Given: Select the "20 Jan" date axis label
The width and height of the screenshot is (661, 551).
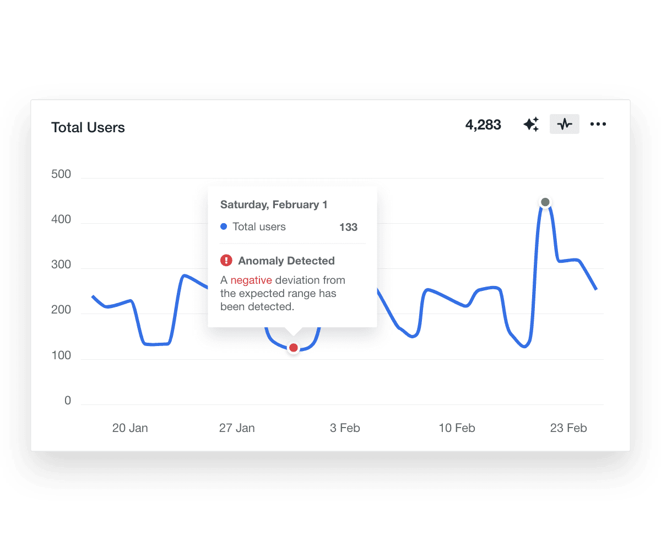Looking at the screenshot, I should pyautogui.click(x=130, y=428).
